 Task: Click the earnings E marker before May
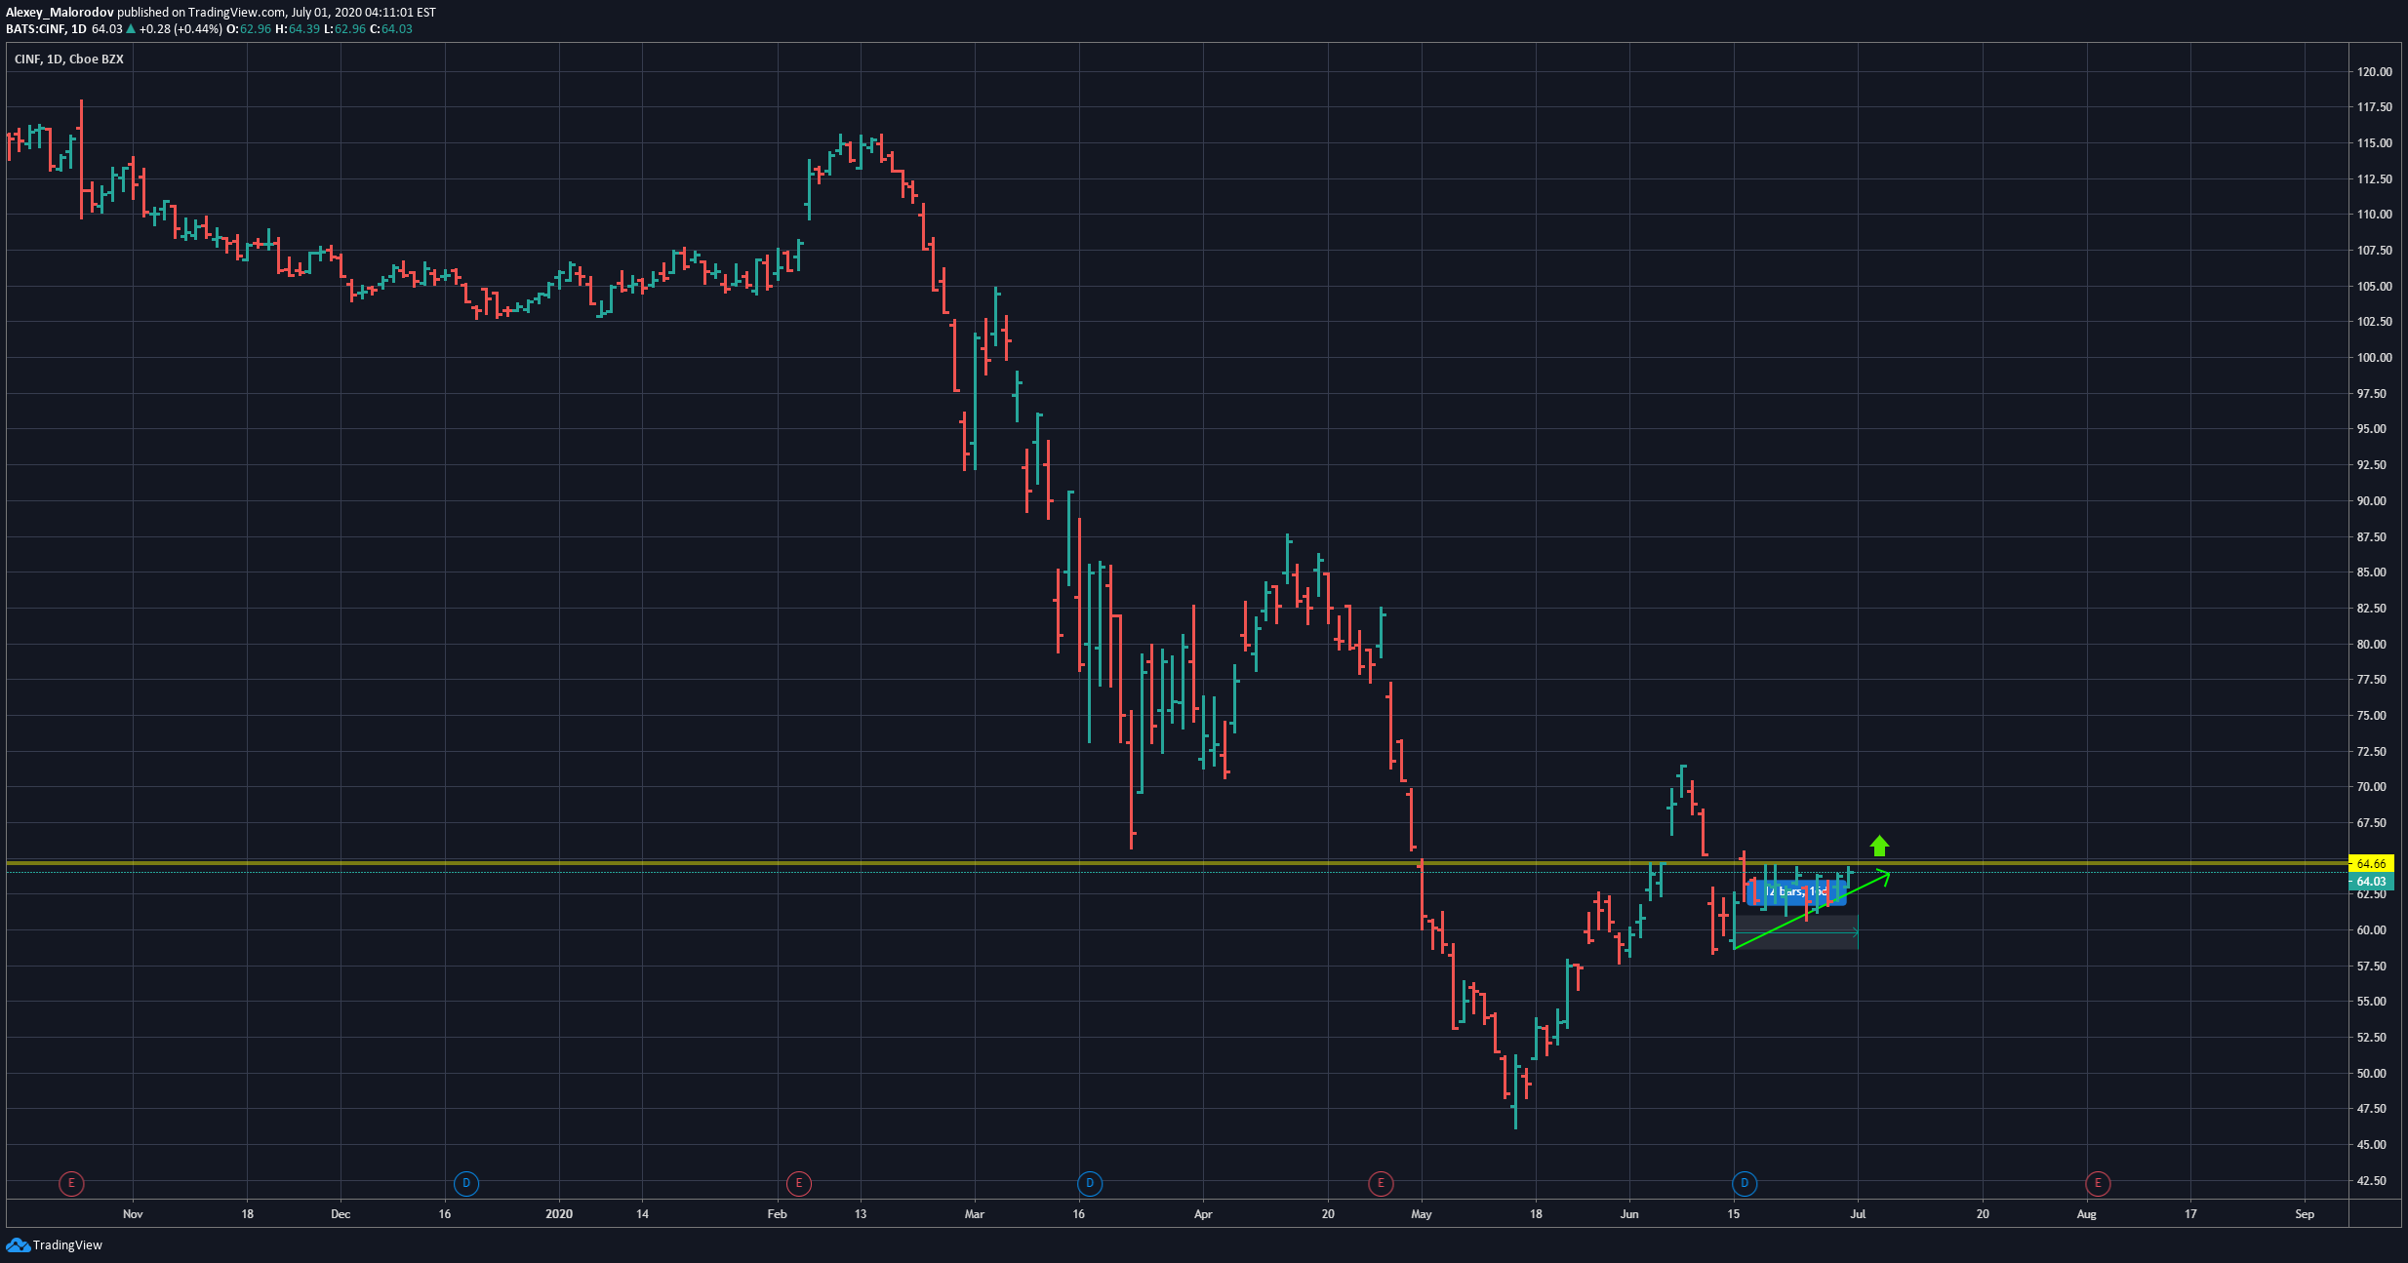click(1381, 1184)
